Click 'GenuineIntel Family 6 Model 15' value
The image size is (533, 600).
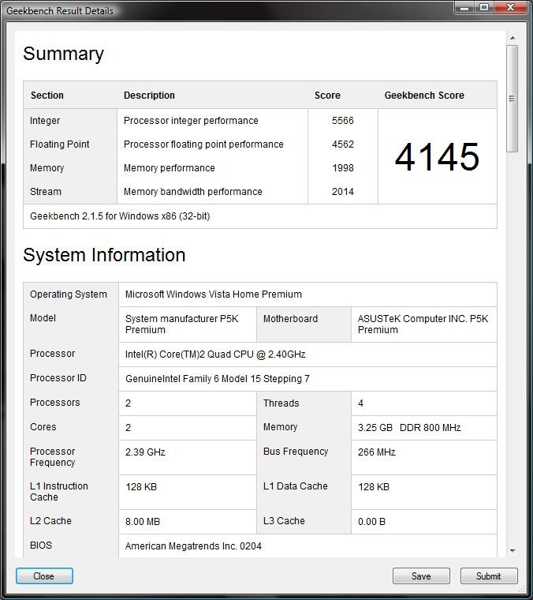[218, 379]
